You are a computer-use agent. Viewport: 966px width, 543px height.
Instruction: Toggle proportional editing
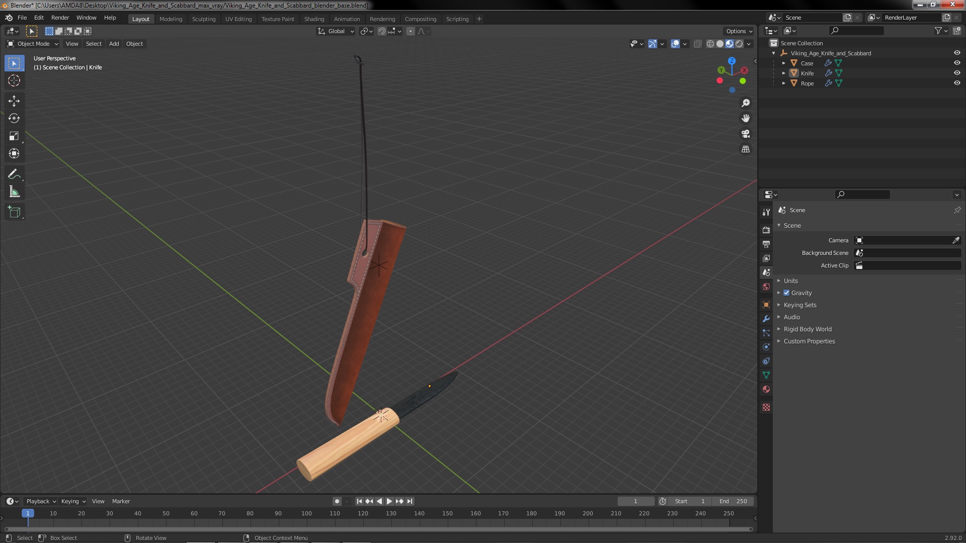coord(411,31)
